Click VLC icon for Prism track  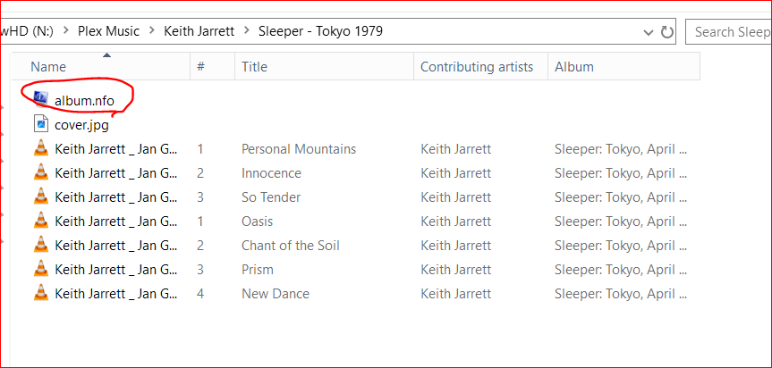(40, 269)
